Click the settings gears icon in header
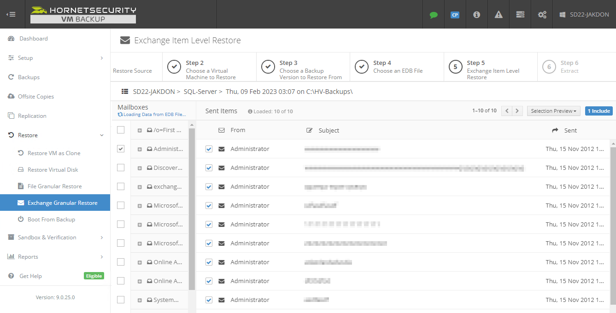 click(542, 15)
